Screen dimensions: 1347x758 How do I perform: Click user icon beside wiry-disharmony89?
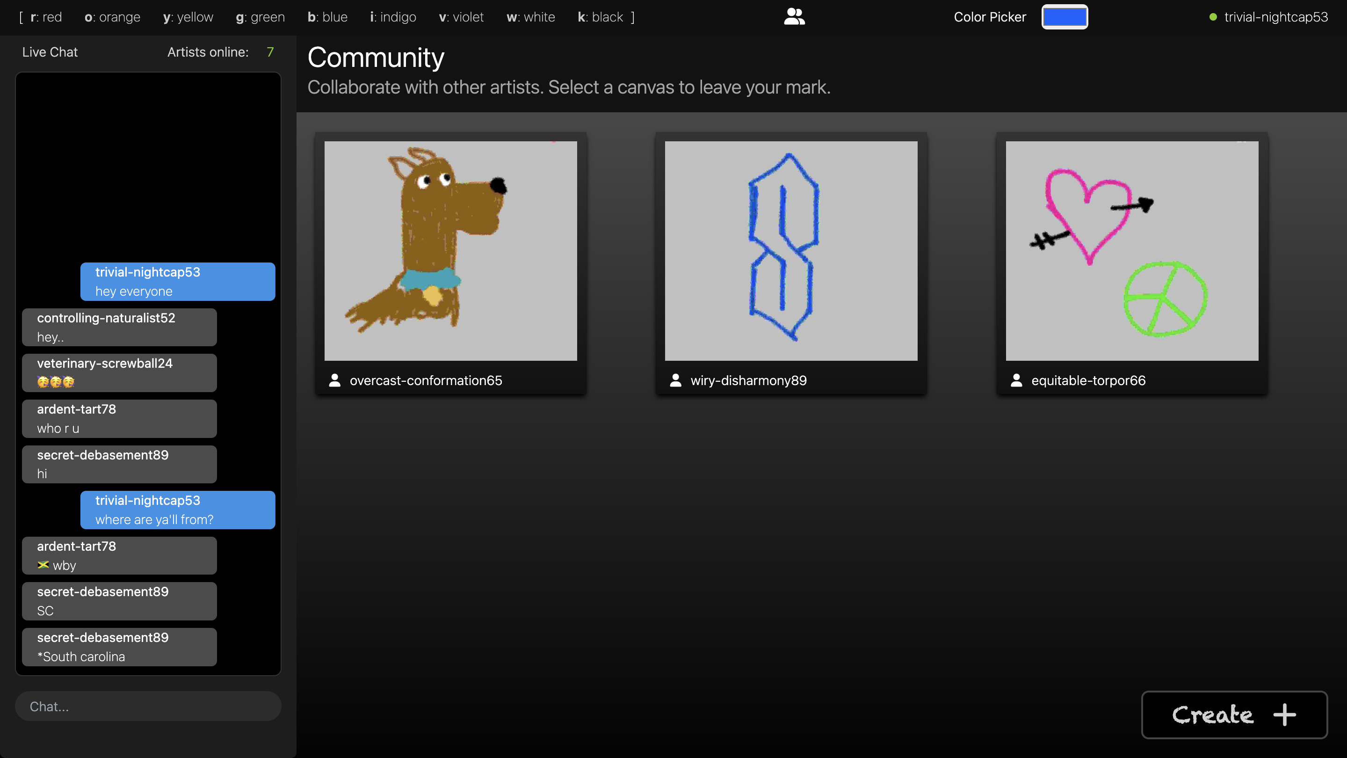675,380
